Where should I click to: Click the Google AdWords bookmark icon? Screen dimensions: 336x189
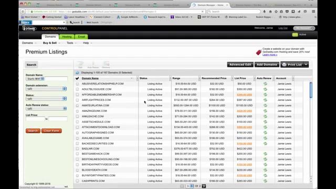[x=118, y=17]
